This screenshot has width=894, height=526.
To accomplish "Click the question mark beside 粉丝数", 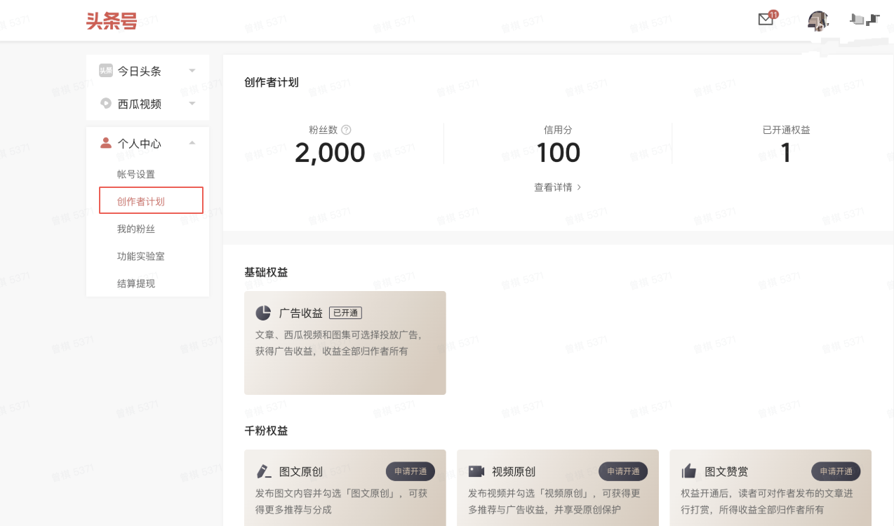I will (x=346, y=130).
